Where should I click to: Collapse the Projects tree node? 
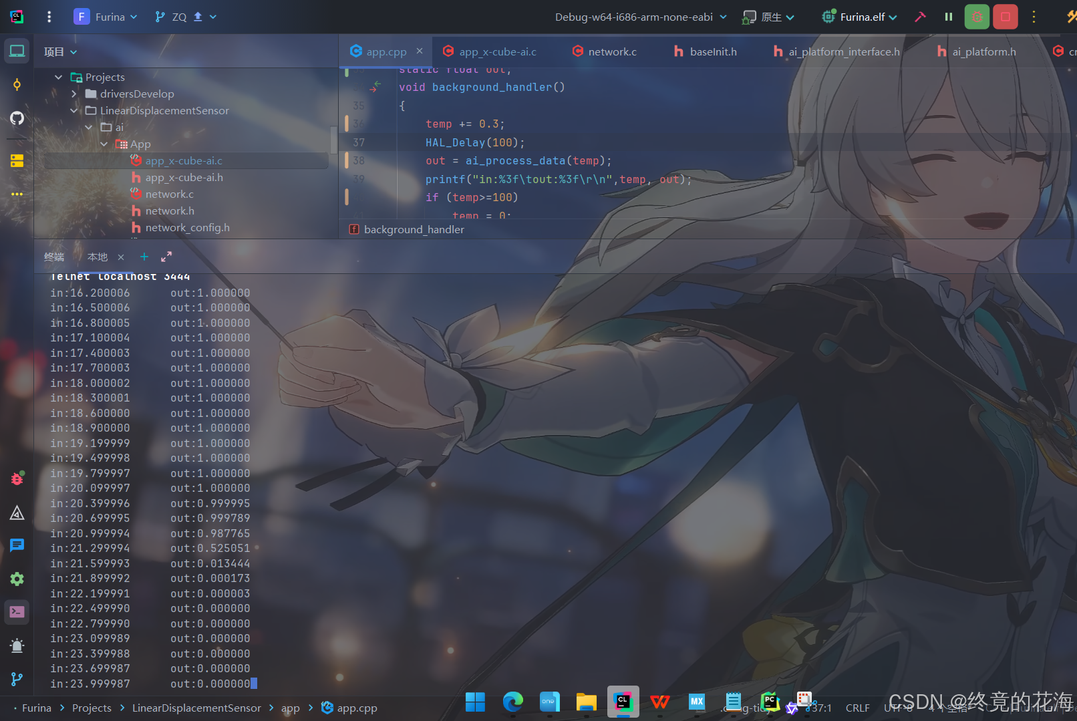coord(59,77)
